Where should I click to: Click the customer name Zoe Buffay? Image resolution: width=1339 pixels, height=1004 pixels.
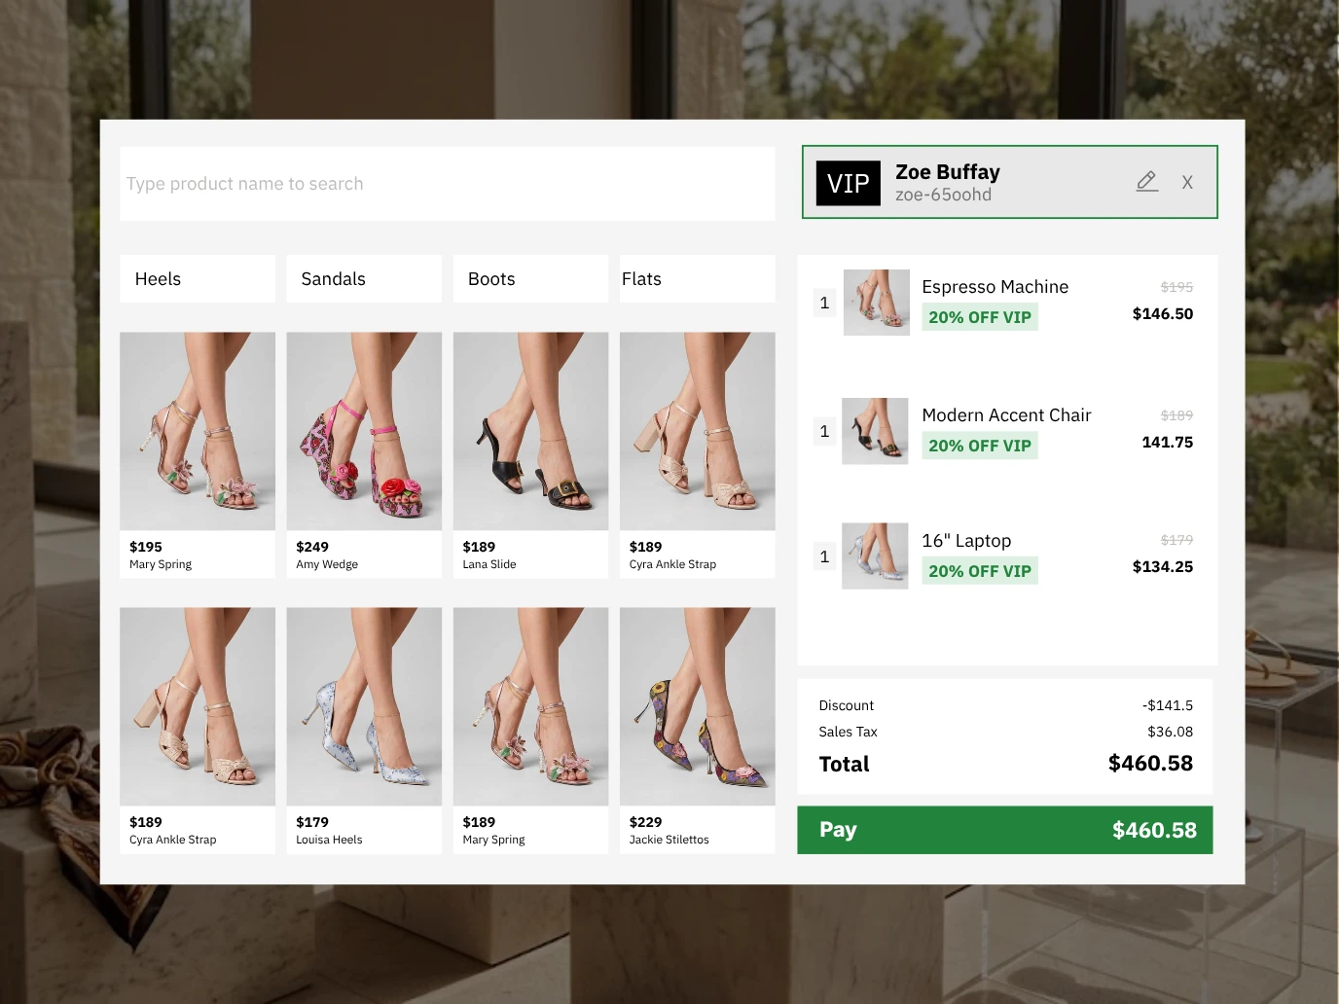(948, 172)
